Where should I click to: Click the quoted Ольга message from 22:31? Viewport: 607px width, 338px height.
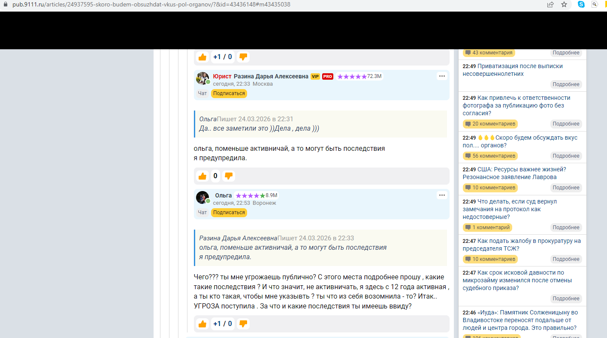(320, 124)
